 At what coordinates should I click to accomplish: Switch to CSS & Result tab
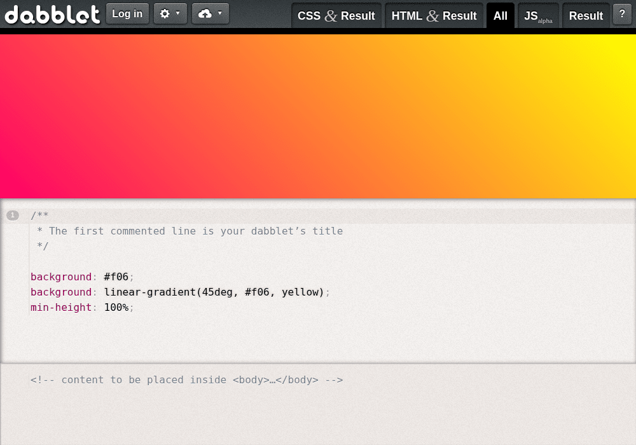pyautogui.click(x=336, y=16)
